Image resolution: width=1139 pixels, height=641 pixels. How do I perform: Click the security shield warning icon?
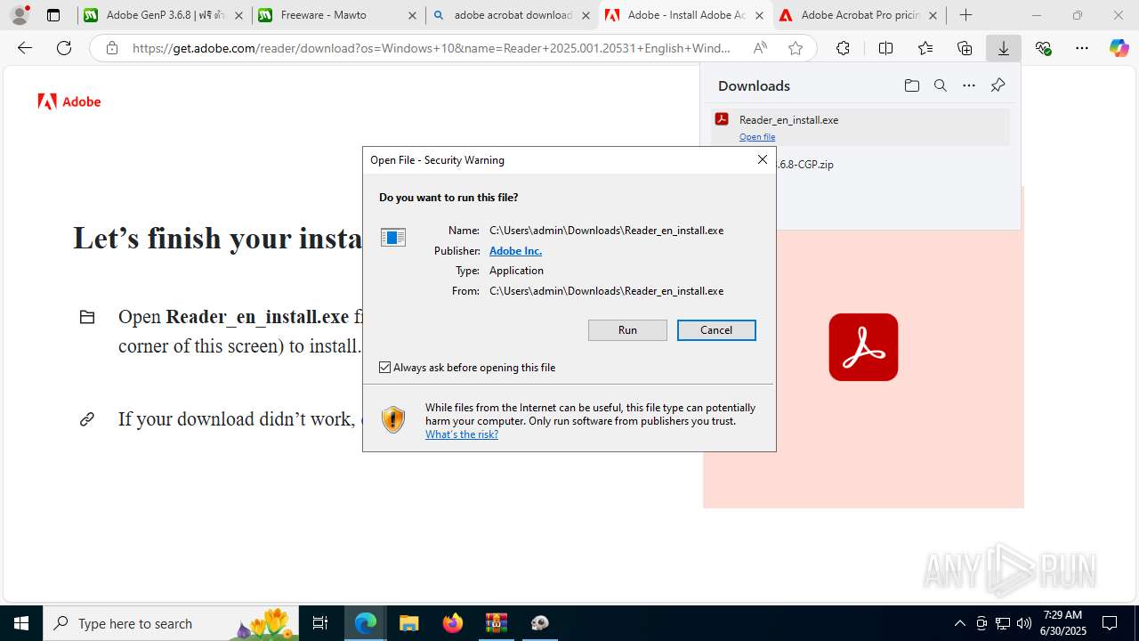point(393,419)
